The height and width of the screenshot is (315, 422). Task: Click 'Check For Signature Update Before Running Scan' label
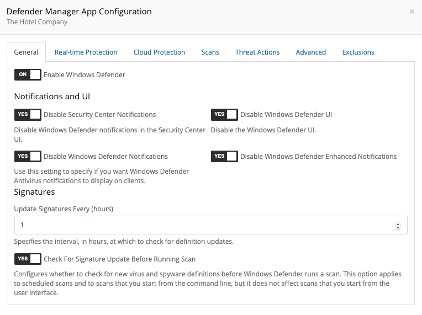(119, 259)
